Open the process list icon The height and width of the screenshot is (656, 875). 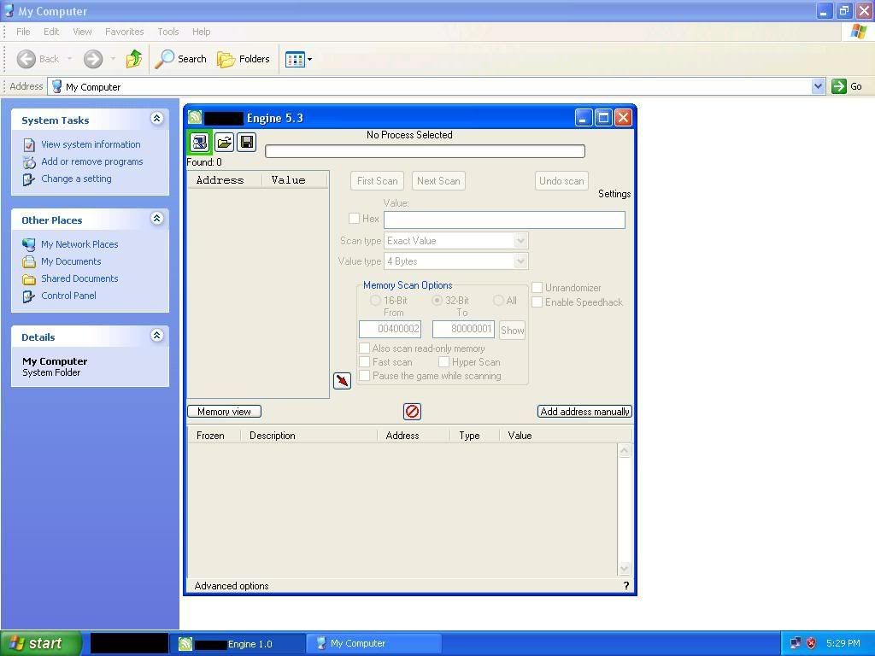click(199, 142)
